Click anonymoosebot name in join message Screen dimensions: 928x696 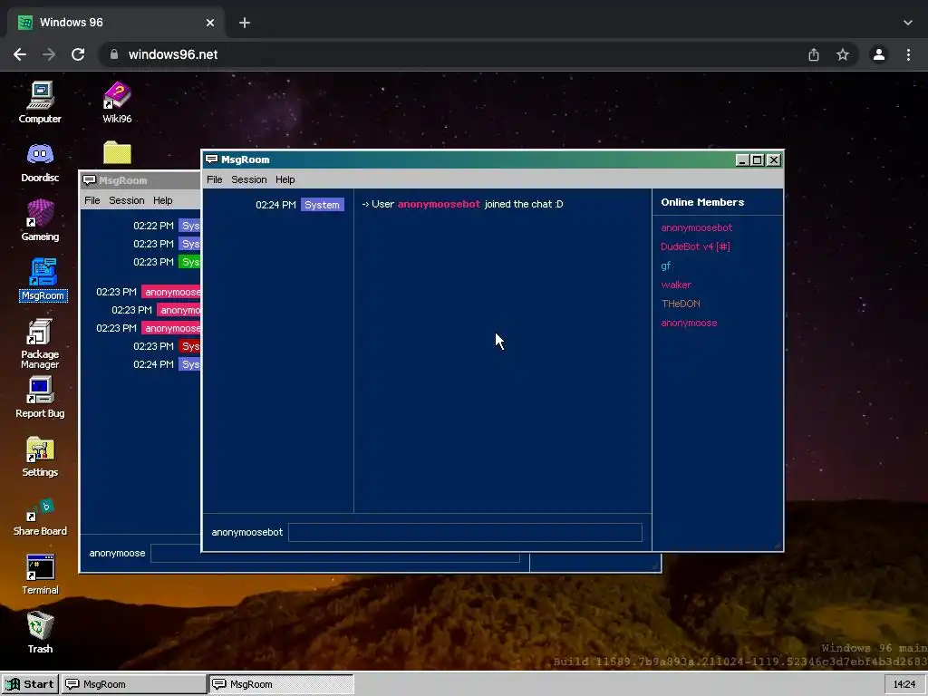pos(439,204)
